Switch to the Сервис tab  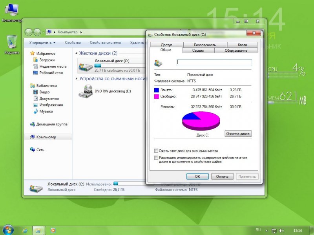click(198, 51)
